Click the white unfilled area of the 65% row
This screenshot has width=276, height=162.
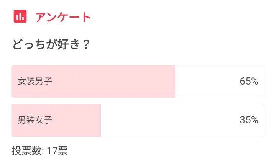[x=207, y=82]
